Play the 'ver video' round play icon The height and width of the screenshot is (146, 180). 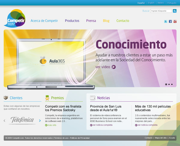pyautogui.click(x=114, y=67)
